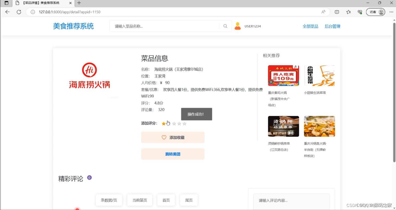This screenshot has height=210, width=396.
Task: Open the 全部菜品 navigation link
Action: click(x=310, y=26)
